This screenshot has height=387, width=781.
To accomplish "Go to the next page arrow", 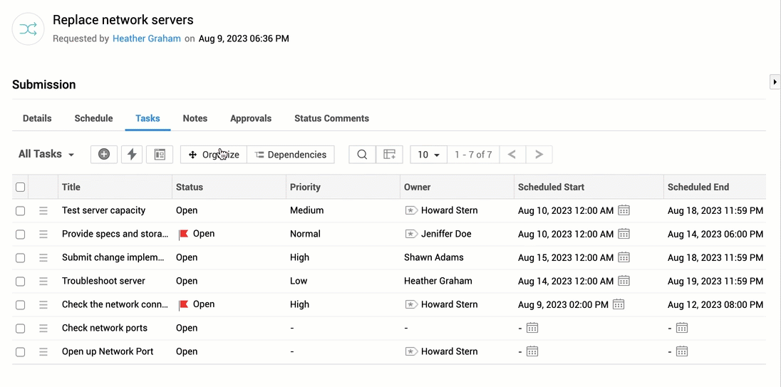I will (x=539, y=155).
